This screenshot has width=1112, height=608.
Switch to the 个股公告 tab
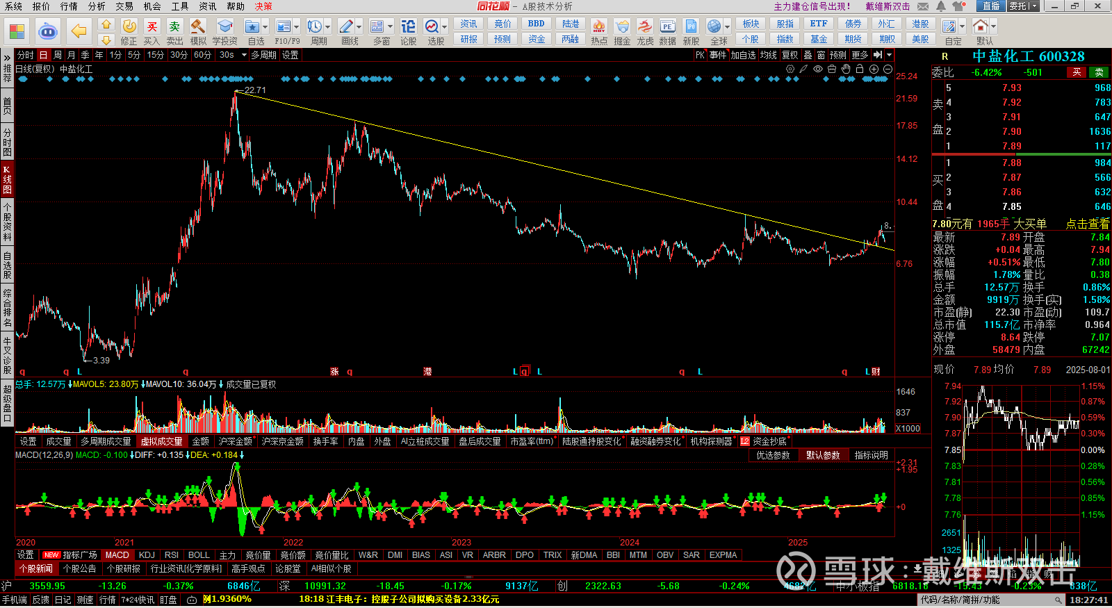coord(80,568)
